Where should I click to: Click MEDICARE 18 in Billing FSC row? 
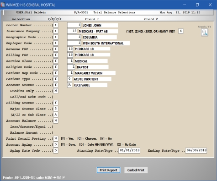tap(85, 55)
